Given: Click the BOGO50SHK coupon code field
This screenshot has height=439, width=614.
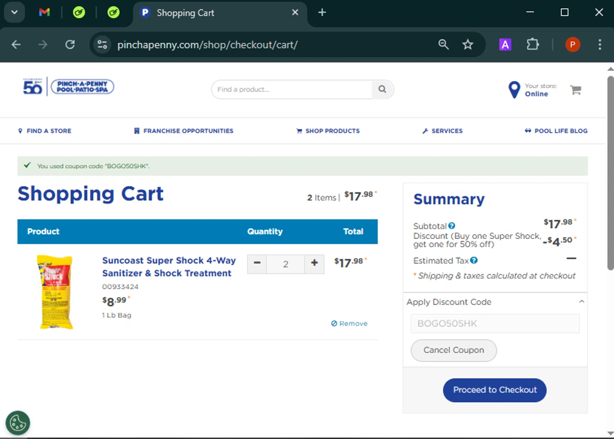Looking at the screenshot, I should (495, 323).
